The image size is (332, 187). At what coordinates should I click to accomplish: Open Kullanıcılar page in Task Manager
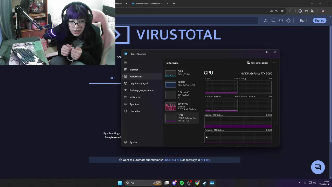[142, 97]
